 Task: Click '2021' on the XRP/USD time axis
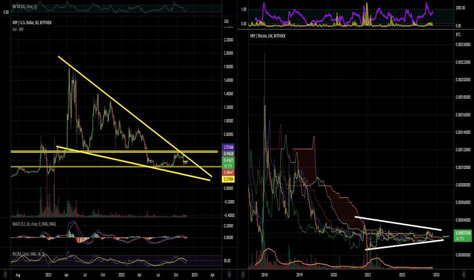tap(48, 275)
